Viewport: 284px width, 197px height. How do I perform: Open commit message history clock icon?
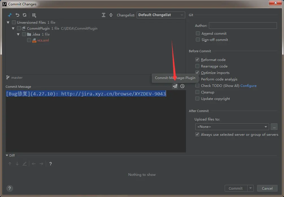coord(182,86)
